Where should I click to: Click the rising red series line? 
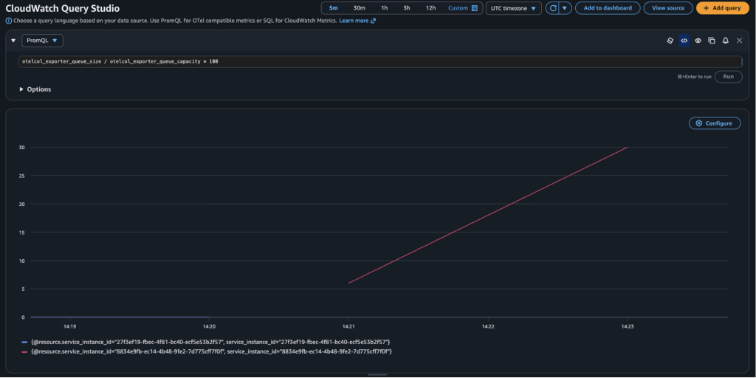[487, 215]
